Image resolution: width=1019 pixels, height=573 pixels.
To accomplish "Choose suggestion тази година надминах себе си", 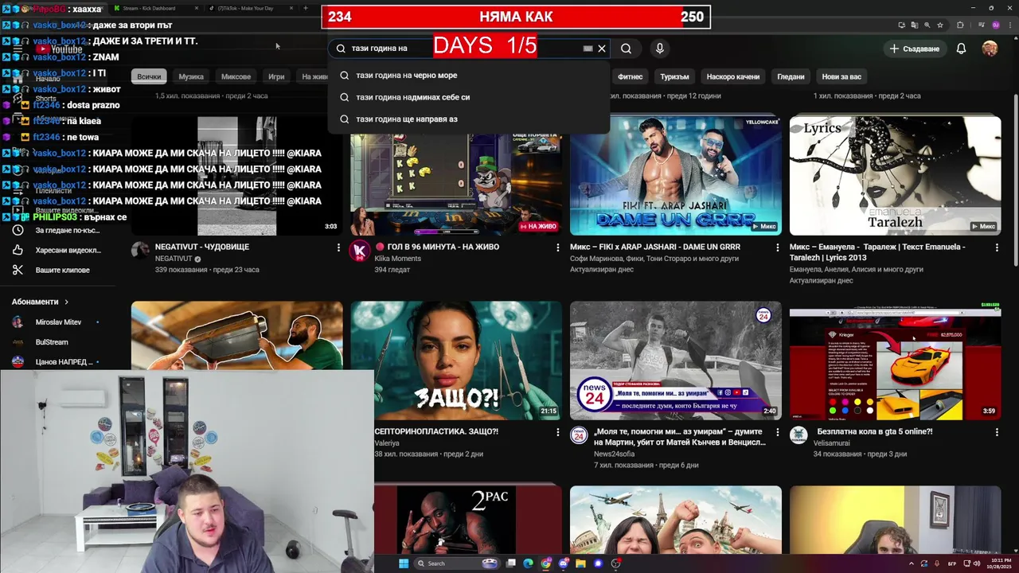I will 469,97.
